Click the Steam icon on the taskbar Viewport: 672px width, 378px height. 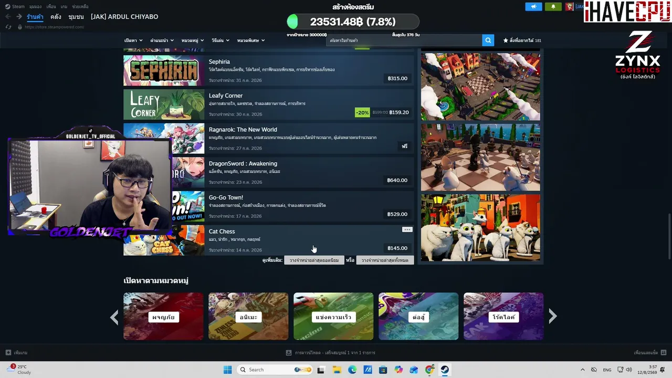(445, 370)
